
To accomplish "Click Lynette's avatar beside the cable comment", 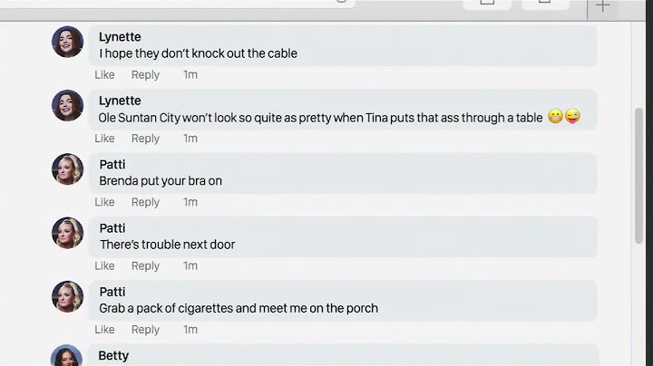I will [67, 42].
